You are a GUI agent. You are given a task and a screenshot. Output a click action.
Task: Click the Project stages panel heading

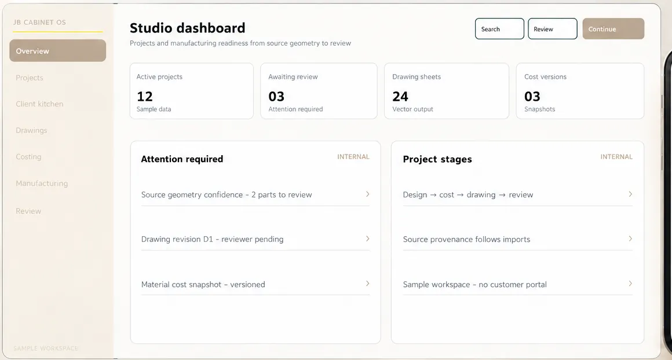pyautogui.click(x=437, y=159)
